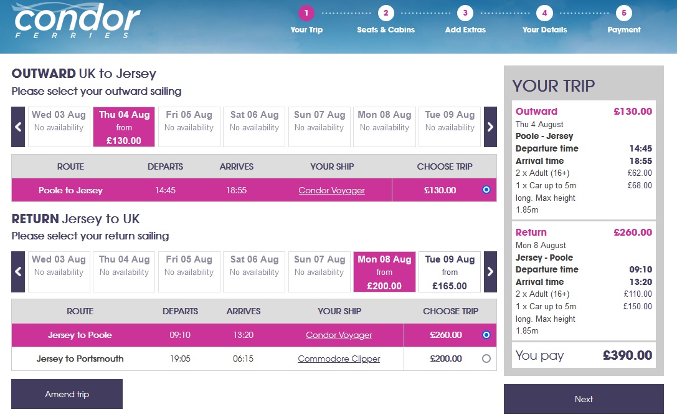Click the Poole to Jersey route cell
This screenshot has height=419, width=677.
pyautogui.click(x=70, y=190)
